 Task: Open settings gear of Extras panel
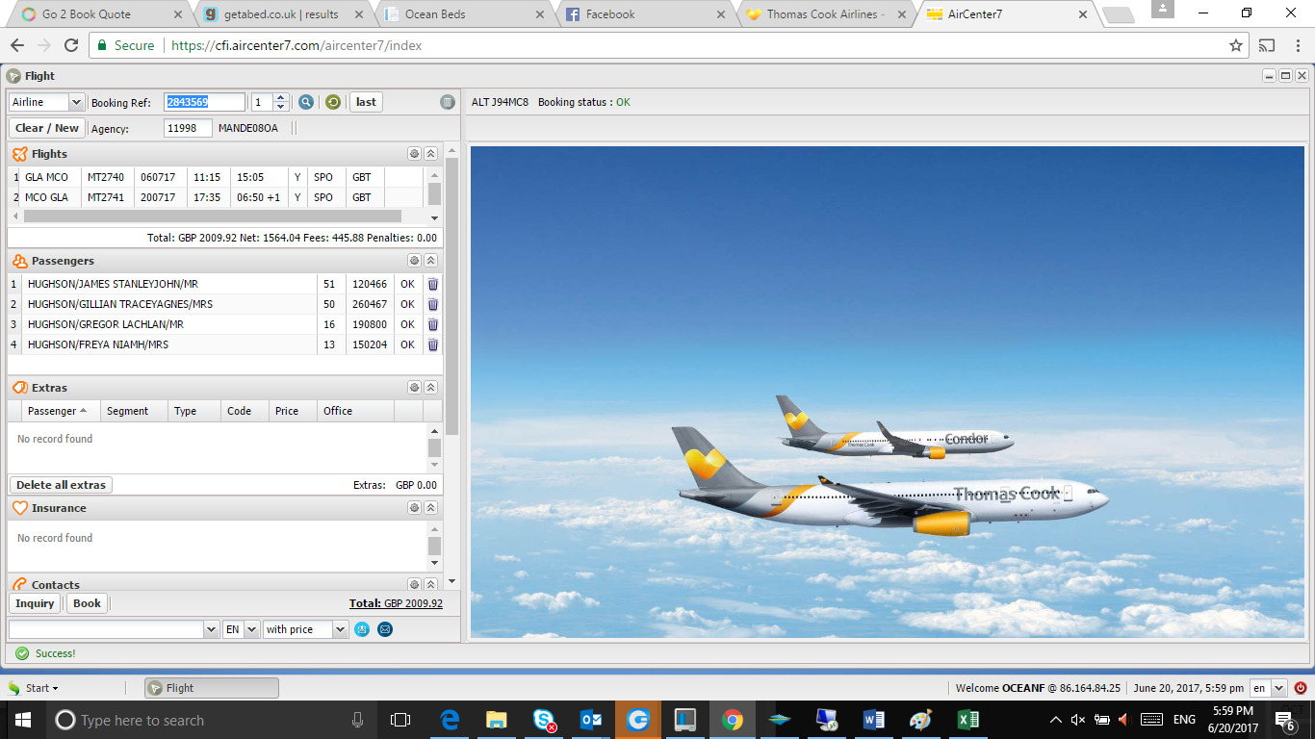414,388
